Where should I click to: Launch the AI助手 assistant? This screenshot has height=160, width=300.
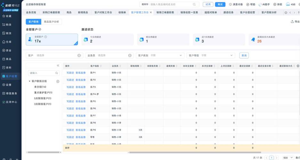point(264,4)
